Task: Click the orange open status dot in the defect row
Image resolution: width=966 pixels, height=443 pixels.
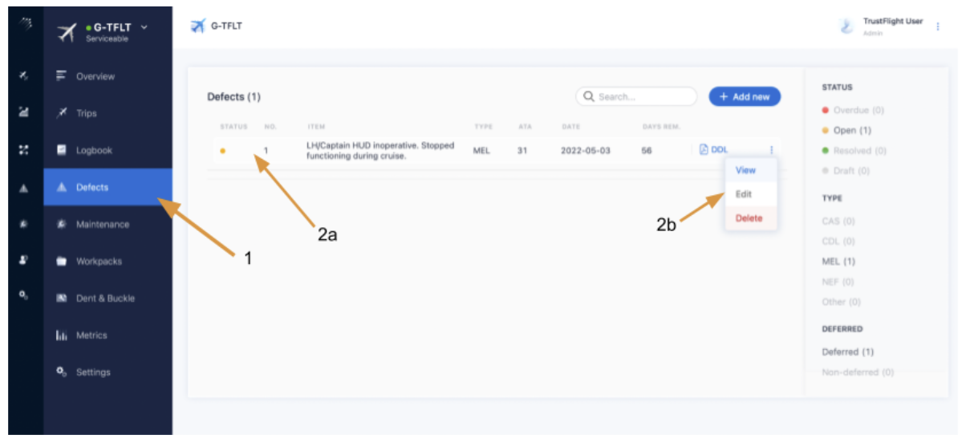Action: tap(223, 150)
